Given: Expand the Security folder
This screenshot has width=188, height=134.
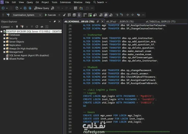Looking at the screenshot, I should [4, 38].
